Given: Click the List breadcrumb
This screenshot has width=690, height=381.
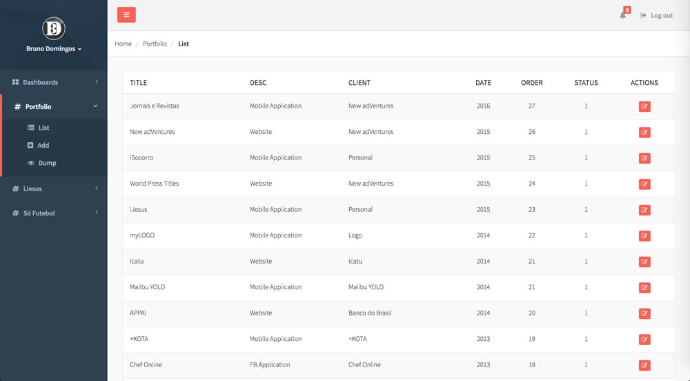Looking at the screenshot, I should (184, 43).
